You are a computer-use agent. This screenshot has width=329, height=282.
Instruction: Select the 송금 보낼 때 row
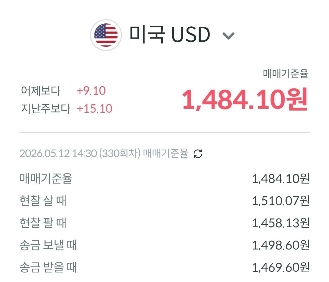point(165,245)
